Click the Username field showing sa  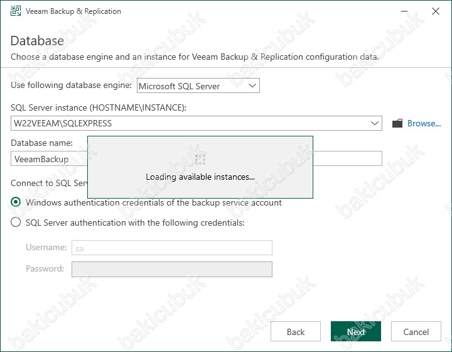172,248
